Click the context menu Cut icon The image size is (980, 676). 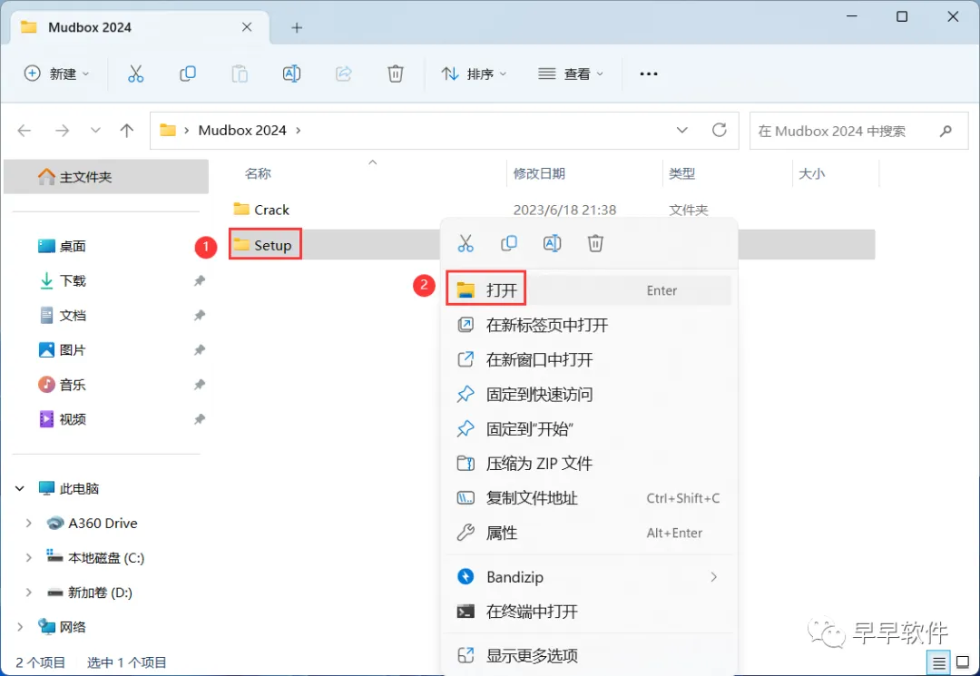point(465,243)
